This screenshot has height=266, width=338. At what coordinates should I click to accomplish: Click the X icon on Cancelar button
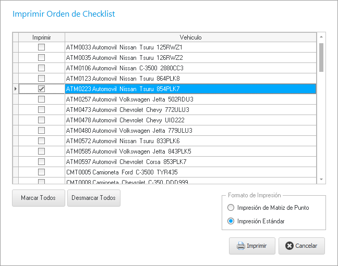(x=289, y=246)
